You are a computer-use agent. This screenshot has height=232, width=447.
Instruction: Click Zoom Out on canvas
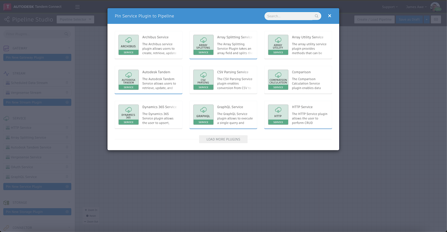click(x=91, y=222)
